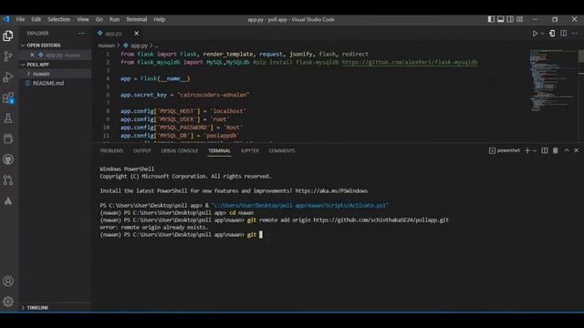Switch to the Terminal tab
This screenshot has width=584, height=328.
tap(219, 150)
